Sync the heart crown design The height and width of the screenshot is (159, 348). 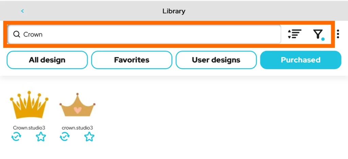[x=65, y=137]
